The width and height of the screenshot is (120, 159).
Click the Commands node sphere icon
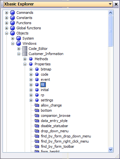coord(13,13)
